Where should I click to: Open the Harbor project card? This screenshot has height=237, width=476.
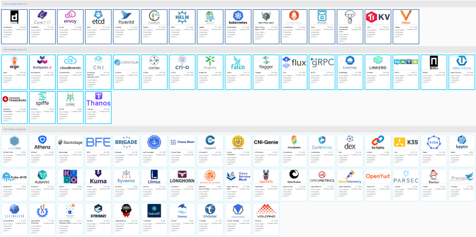(x=154, y=27)
